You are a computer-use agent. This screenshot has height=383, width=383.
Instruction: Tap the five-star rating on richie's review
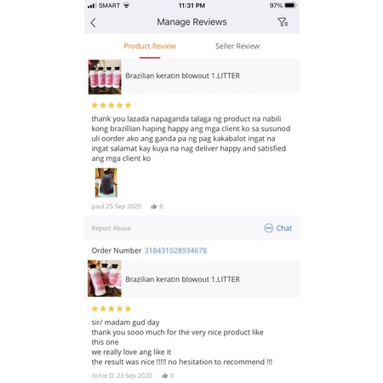coord(111,309)
